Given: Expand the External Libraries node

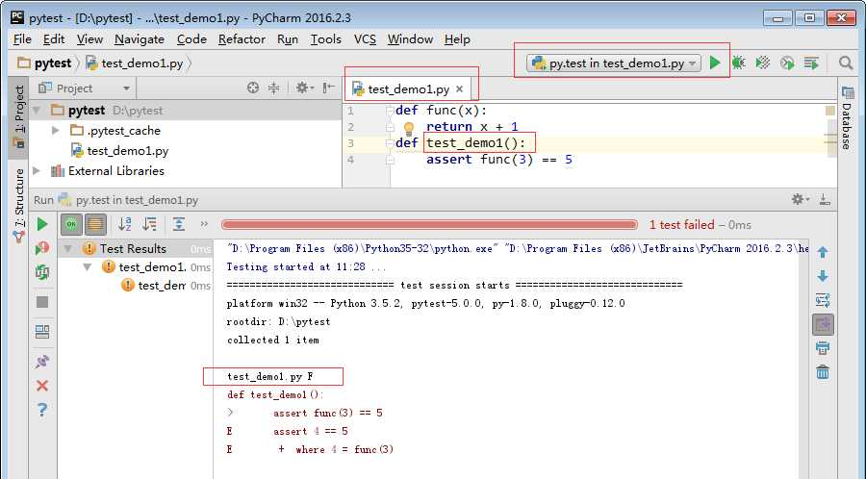Looking at the screenshot, I should click(x=37, y=171).
